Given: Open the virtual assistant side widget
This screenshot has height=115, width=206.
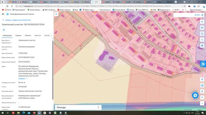Looking at the screenshot, I should point(203,64).
